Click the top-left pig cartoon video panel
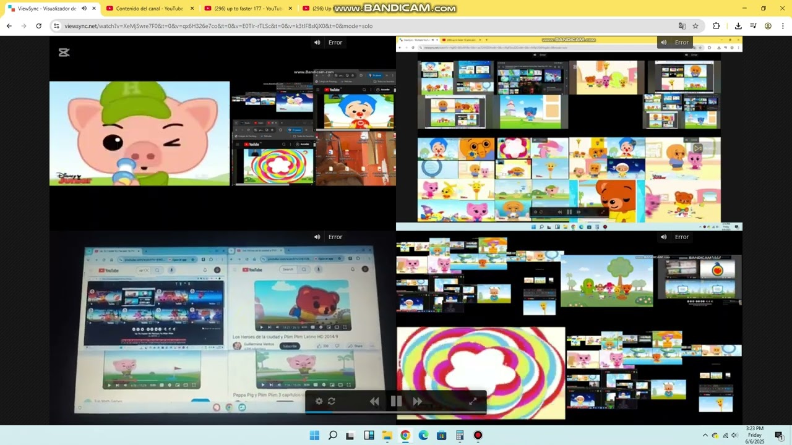This screenshot has height=445, width=792. click(x=223, y=133)
